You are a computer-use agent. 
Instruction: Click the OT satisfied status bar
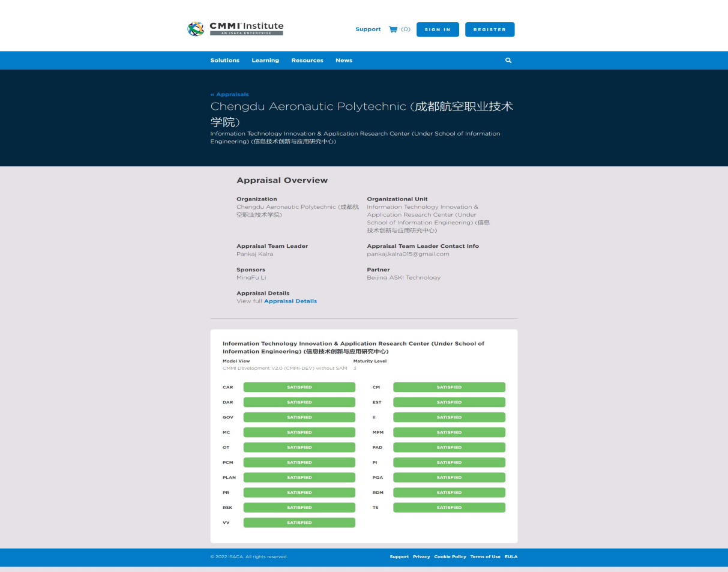(299, 447)
